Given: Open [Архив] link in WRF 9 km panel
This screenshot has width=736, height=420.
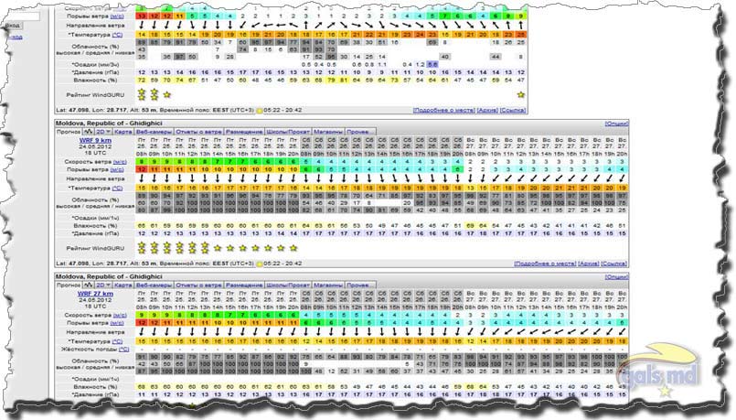Looking at the screenshot, I should 589,264.
